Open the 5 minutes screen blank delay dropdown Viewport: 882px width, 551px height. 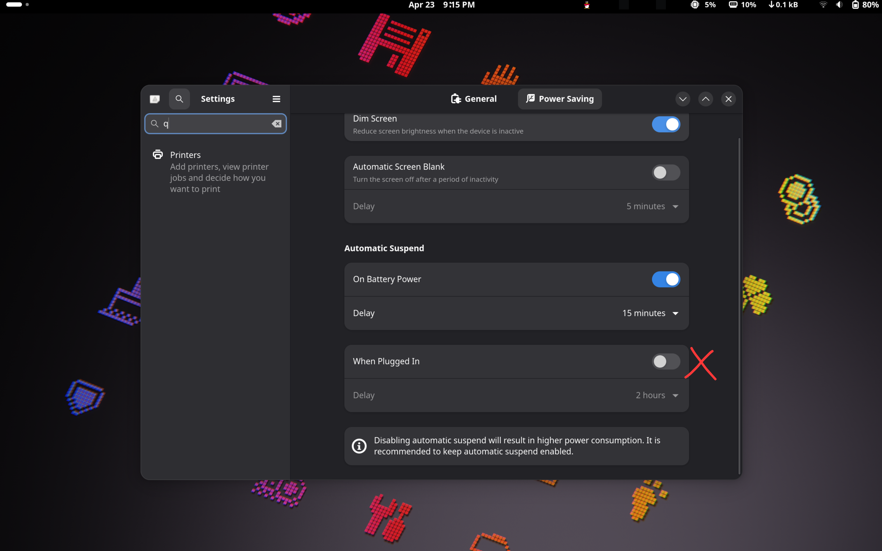652,206
